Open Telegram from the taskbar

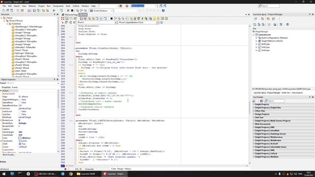[63, 174]
